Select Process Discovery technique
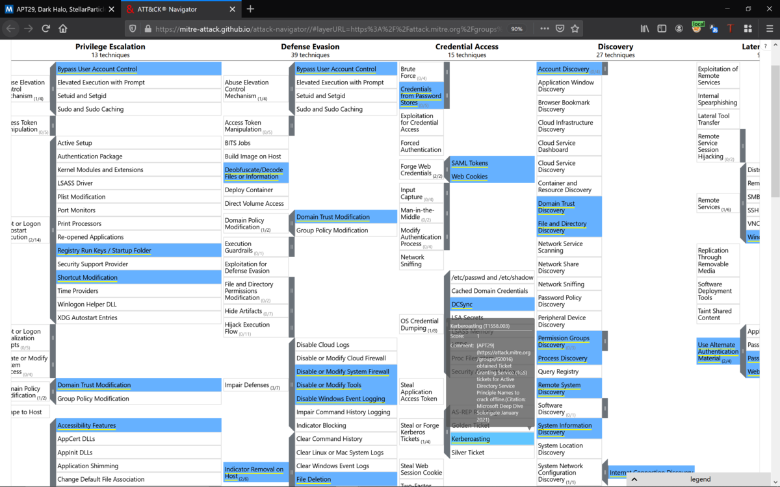This screenshot has height=487, width=780. point(569,358)
